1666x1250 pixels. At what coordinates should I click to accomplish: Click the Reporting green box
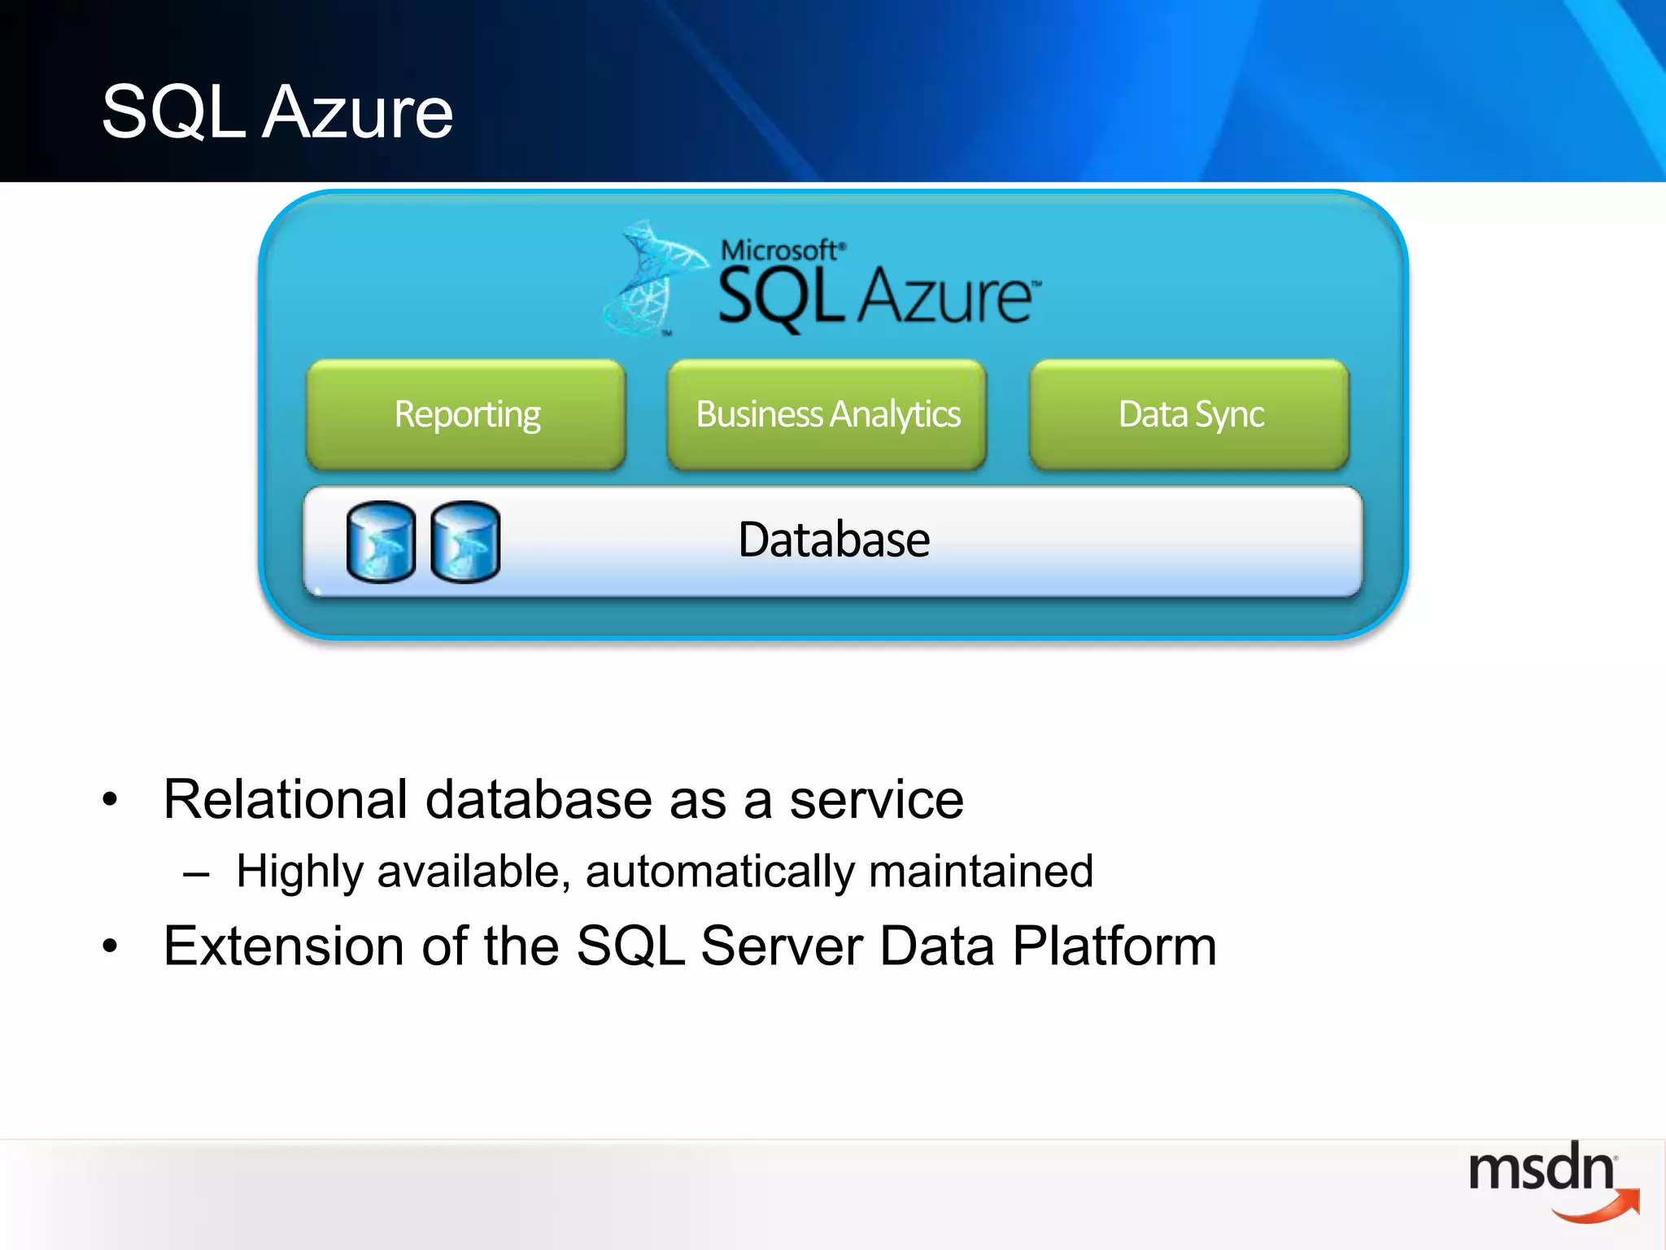point(466,414)
